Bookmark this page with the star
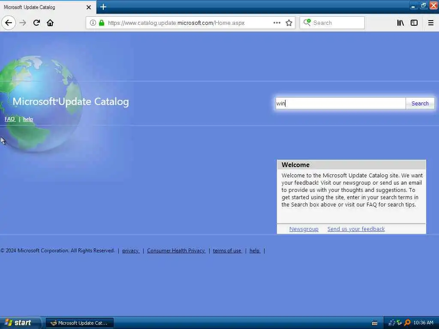Screen dimensions: 439x329 click(x=289, y=23)
